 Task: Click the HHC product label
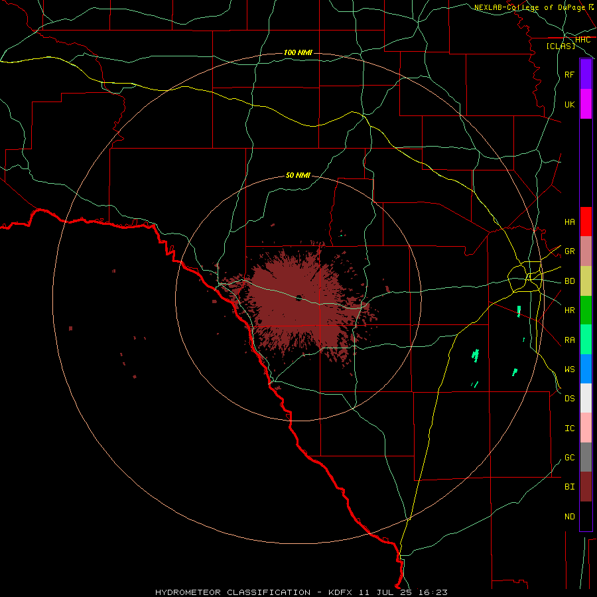[582, 40]
